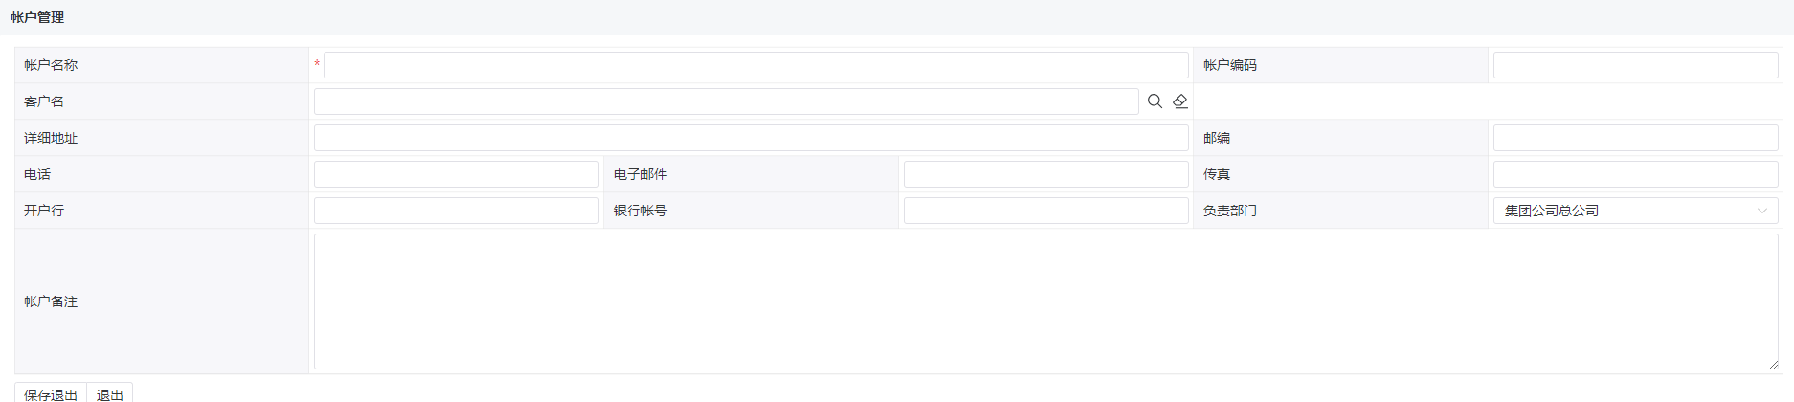
Task: Focus the 帐户名称 input field
Action: point(756,65)
